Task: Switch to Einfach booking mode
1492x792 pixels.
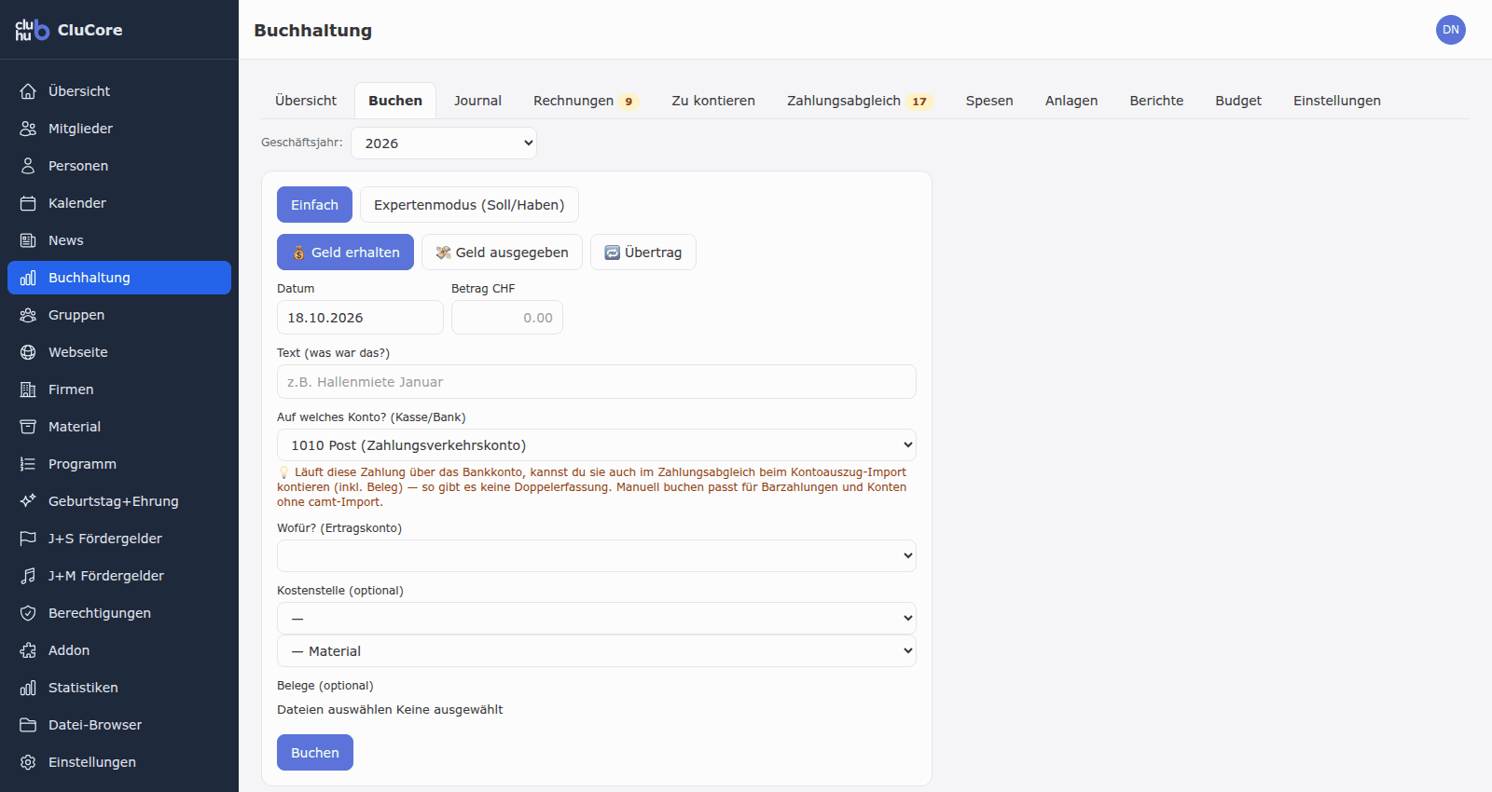Action: pyautogui.click(x=314, y=205)
